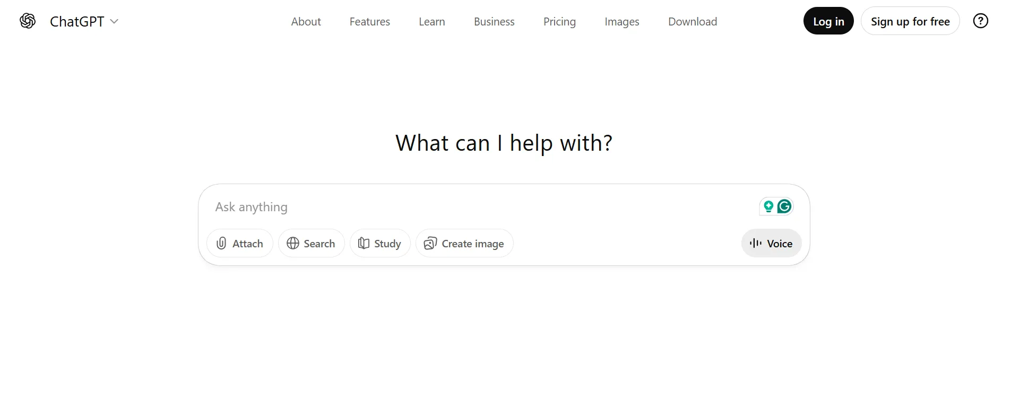The image size is (1011, 406).
Task: Open the Business navigation link
Action: [494, 22]
